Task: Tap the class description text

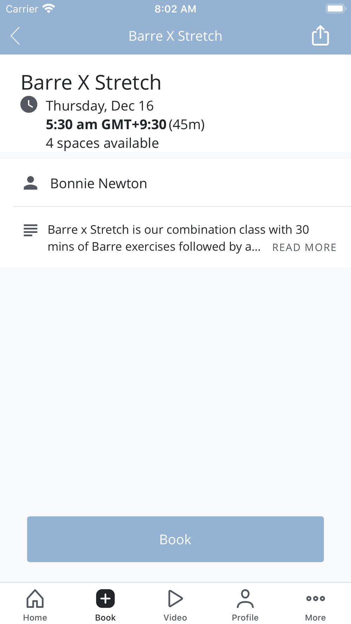Action: click(178, 238)
